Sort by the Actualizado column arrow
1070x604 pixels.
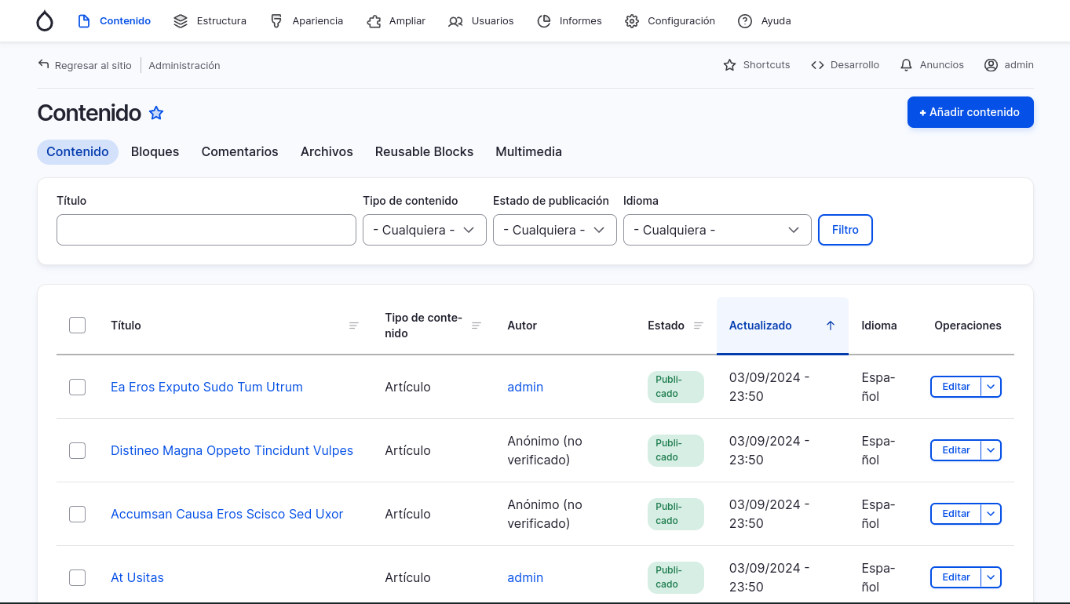pos(830,326)
